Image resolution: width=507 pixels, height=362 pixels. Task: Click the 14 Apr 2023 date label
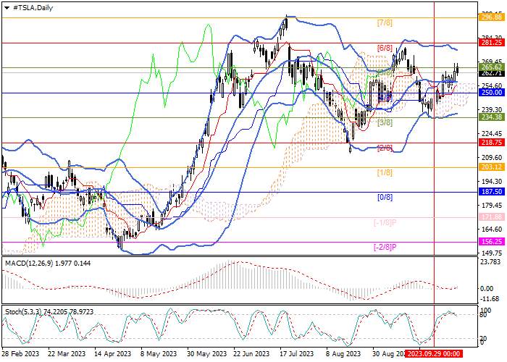(x=113, y=353)
